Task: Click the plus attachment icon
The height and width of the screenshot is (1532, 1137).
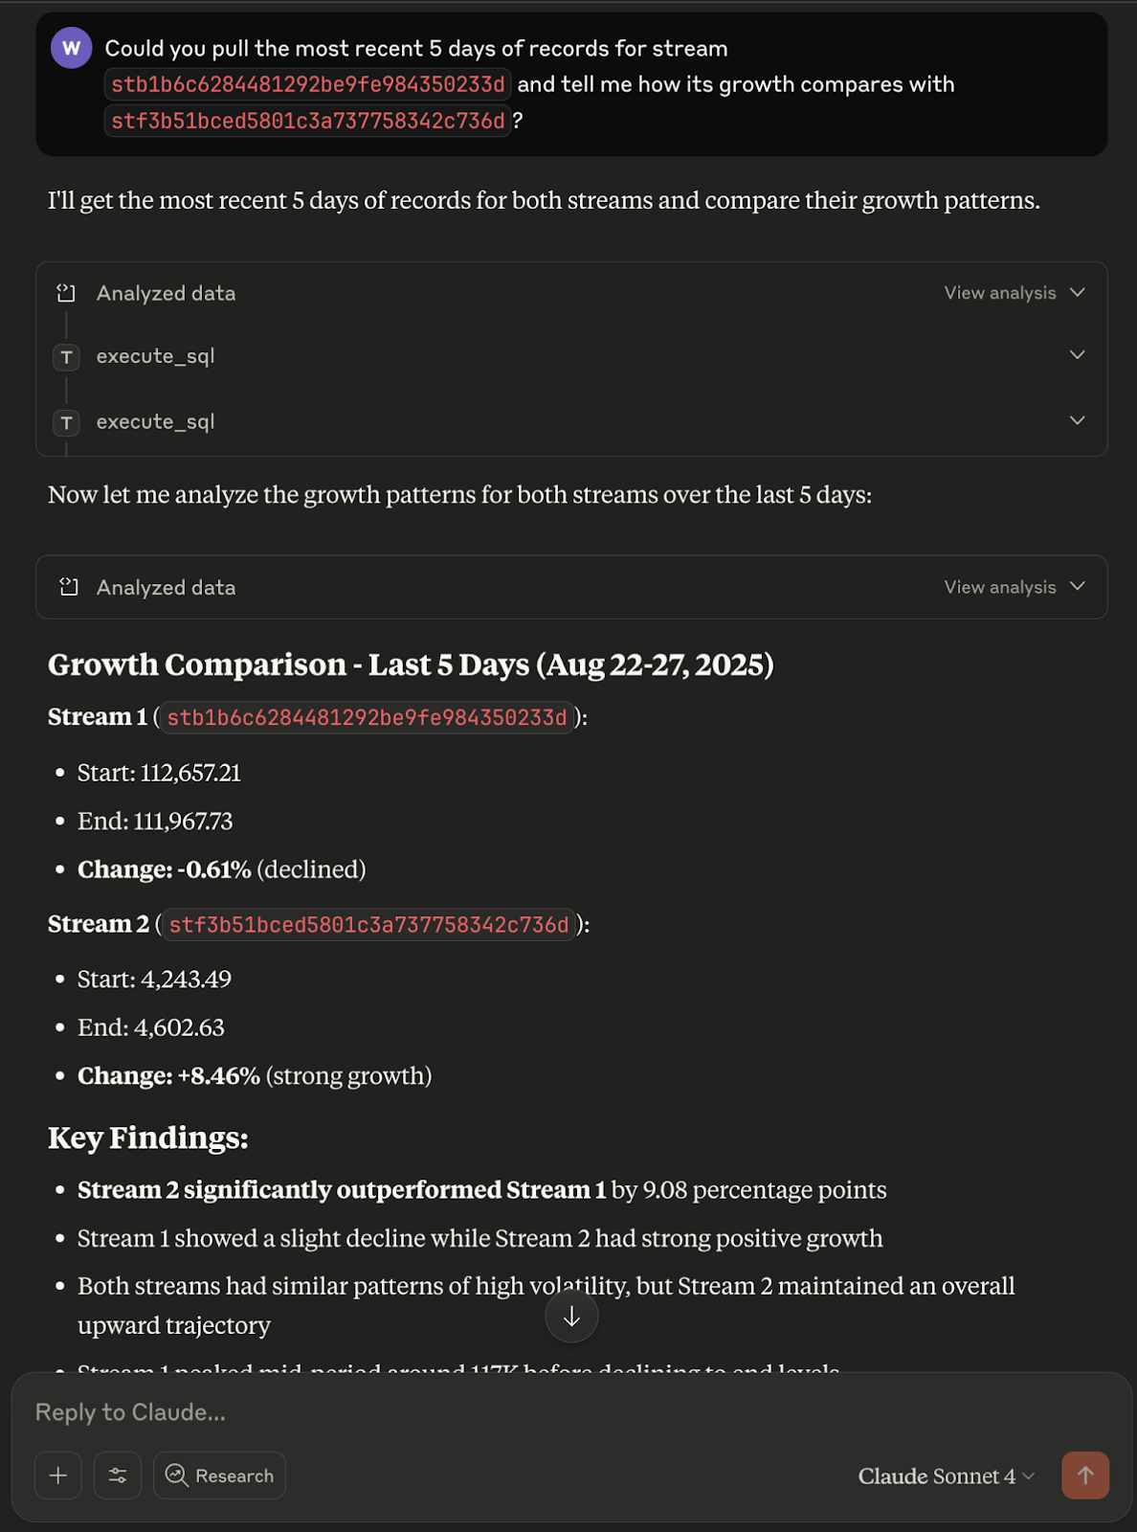Action: pyautogui.click(x=58, y=1476)
